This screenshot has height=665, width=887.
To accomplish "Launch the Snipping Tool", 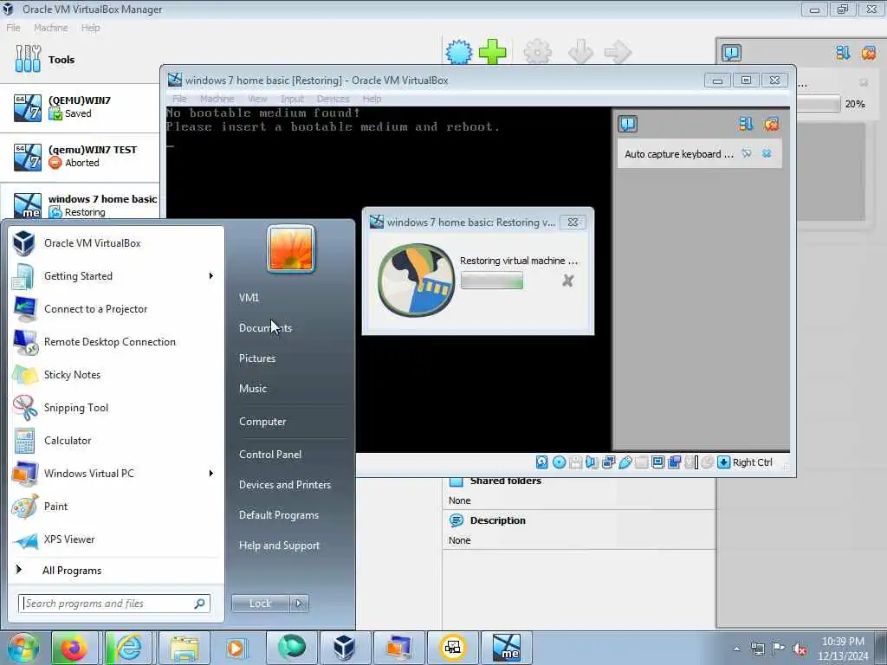I will 116,408.
